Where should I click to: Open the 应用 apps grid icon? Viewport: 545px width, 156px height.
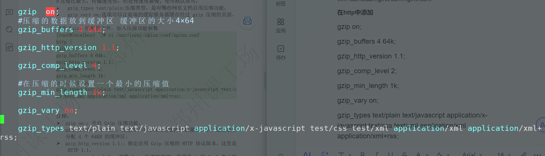point(280,22)
